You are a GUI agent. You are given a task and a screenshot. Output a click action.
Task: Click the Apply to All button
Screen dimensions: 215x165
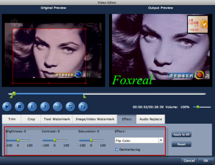click(181, 135)
